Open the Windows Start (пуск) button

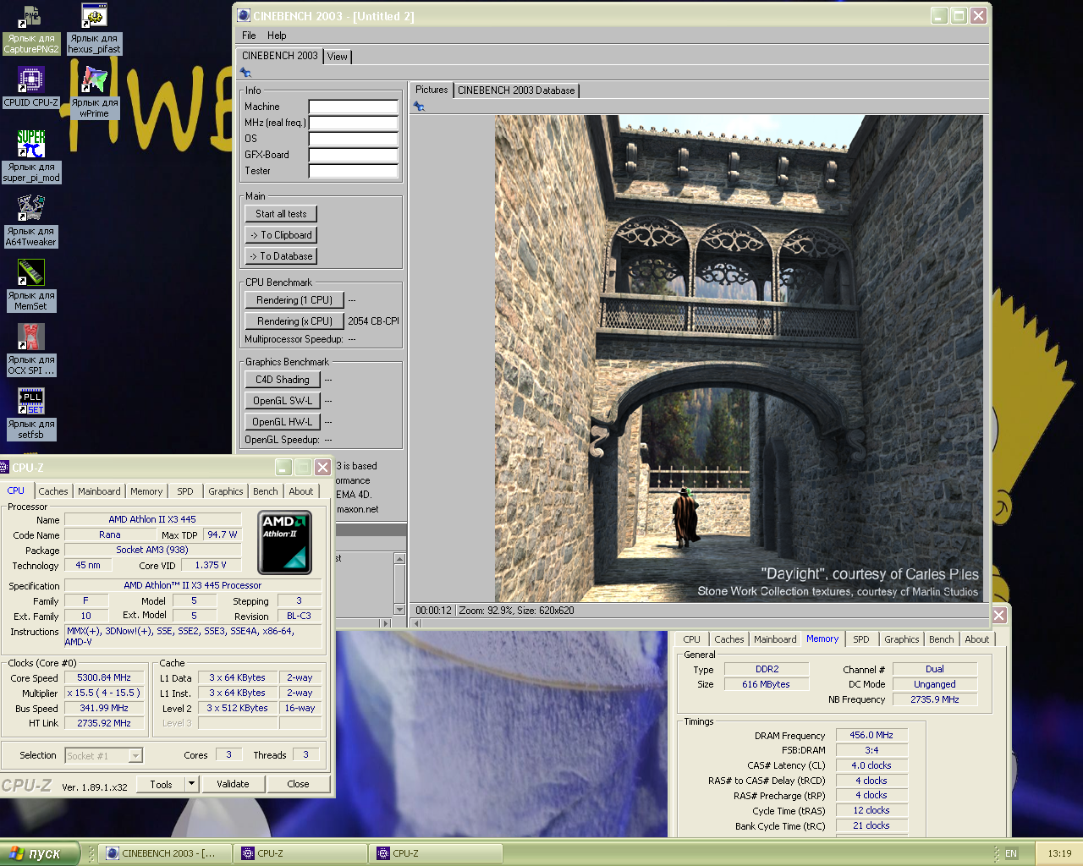coord(41,853)
